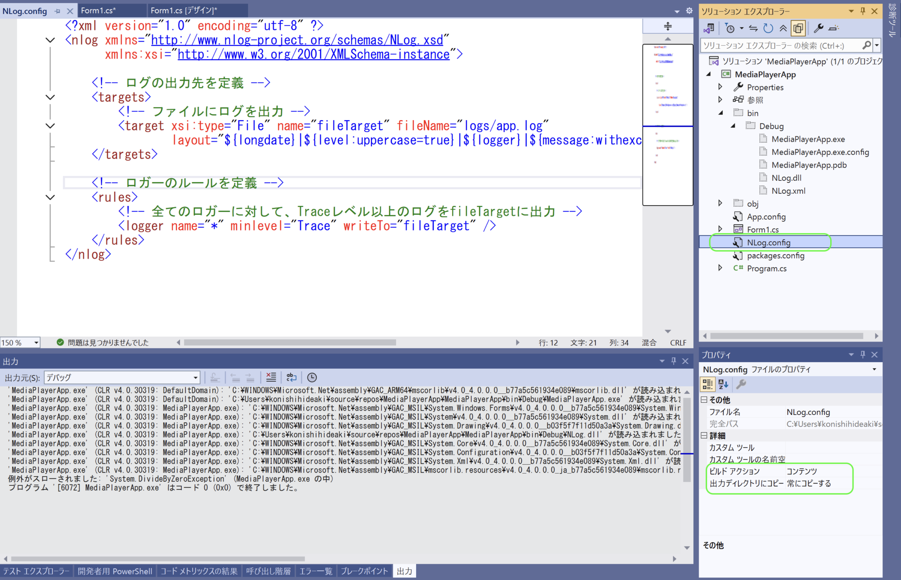Viewport: 901px width, 580px height.
Task: Pin the Solution Explorer panel
Action: pyautogui.click(x=863, y=11)
